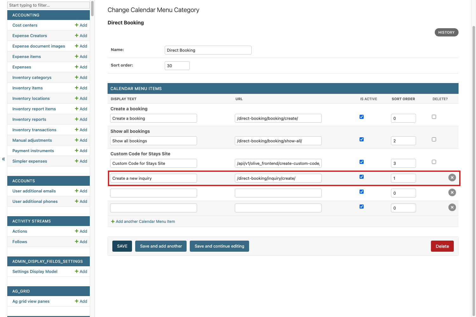The image size is (476, 317).
Task: Open Settings Display Model list
Action: [35, 271]
